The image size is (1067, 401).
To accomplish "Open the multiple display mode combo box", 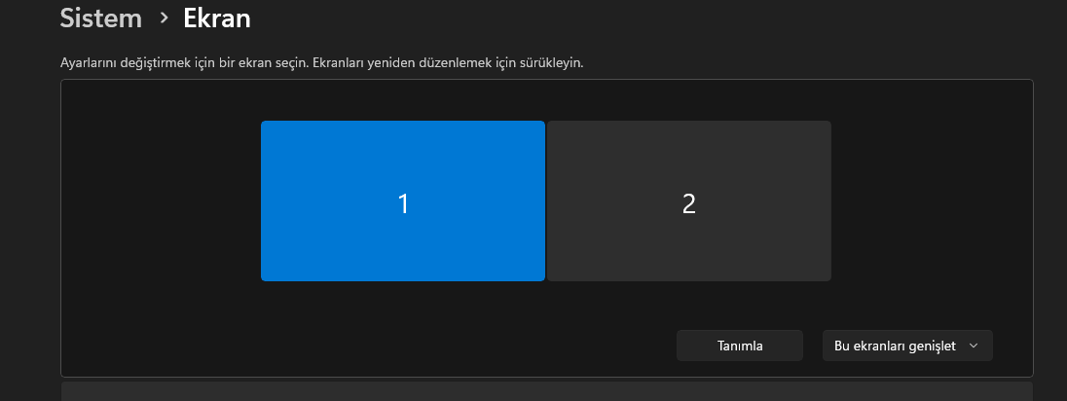I will (907, 346).
